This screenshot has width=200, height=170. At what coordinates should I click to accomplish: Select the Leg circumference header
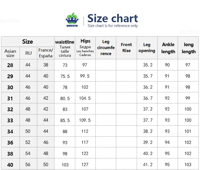click(x=106, y=48)
